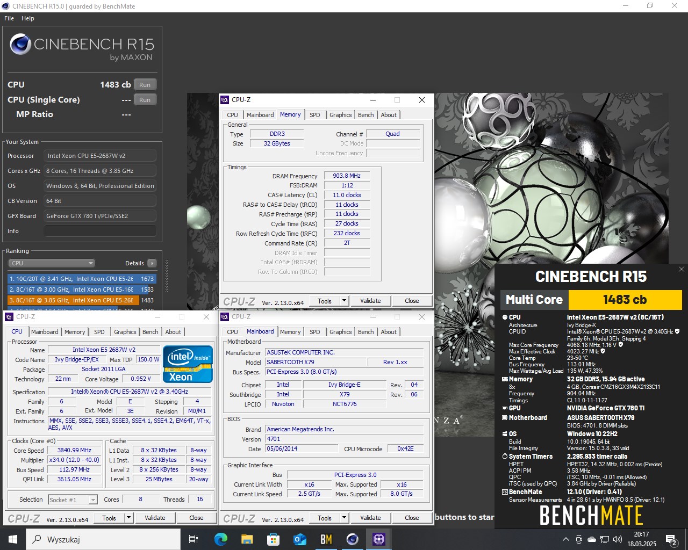Open File Explorer from the taskbar
The image size is (688, 550).
[247, 539]
